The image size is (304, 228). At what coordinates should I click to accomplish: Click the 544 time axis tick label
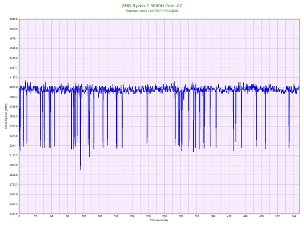coord(294,216)
